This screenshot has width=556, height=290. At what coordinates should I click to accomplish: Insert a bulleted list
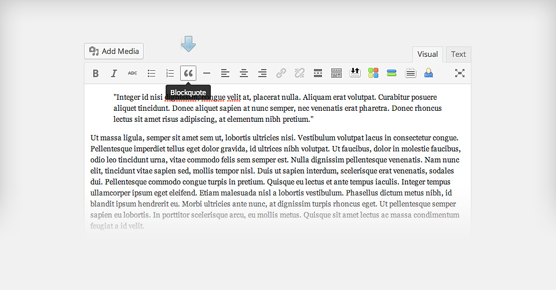click(x=151, y=74)
